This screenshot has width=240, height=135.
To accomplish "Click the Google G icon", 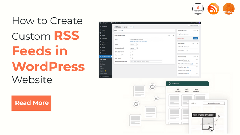I will coord(136,104).
